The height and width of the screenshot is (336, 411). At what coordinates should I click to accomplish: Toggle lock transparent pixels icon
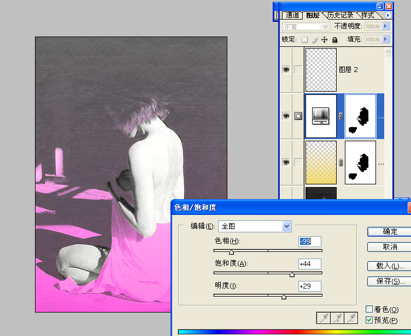(304, 39)
